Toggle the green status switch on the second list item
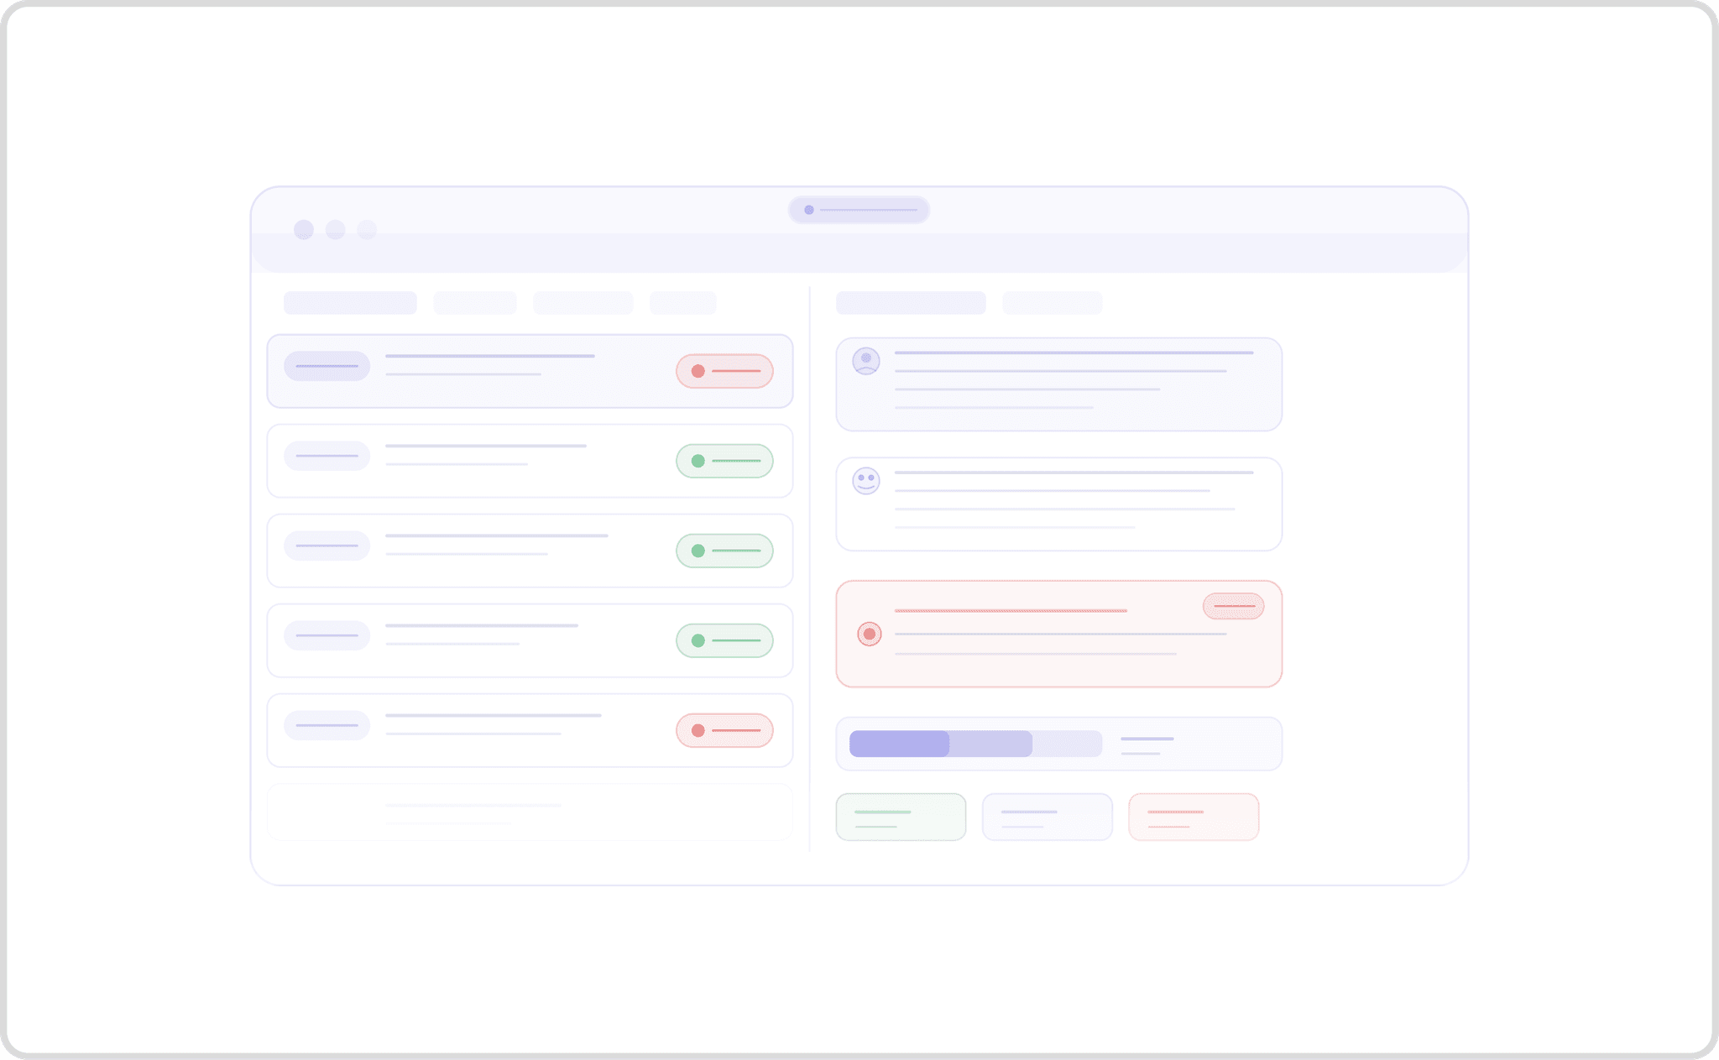1719x1060 pixels. 724,460
